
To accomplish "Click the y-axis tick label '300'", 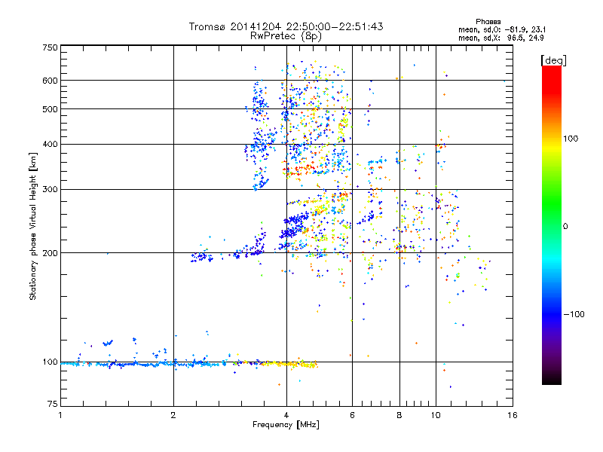I will click(x=50, y=189).
